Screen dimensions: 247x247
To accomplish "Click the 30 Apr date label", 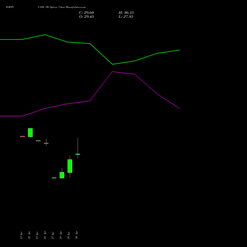I will [77, 235].
